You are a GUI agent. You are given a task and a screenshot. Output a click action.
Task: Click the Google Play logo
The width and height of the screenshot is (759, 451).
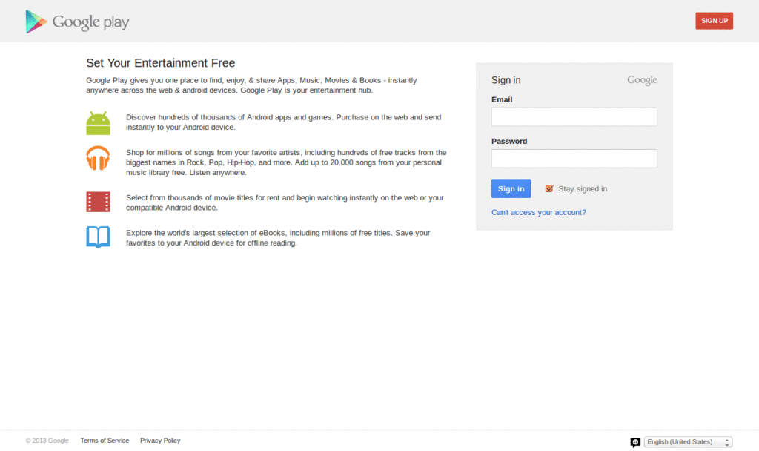coord(77,22)
